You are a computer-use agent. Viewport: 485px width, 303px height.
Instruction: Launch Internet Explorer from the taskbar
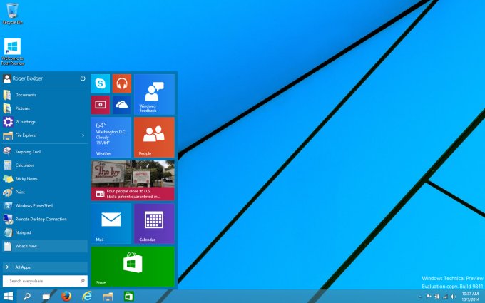point(87,296)
